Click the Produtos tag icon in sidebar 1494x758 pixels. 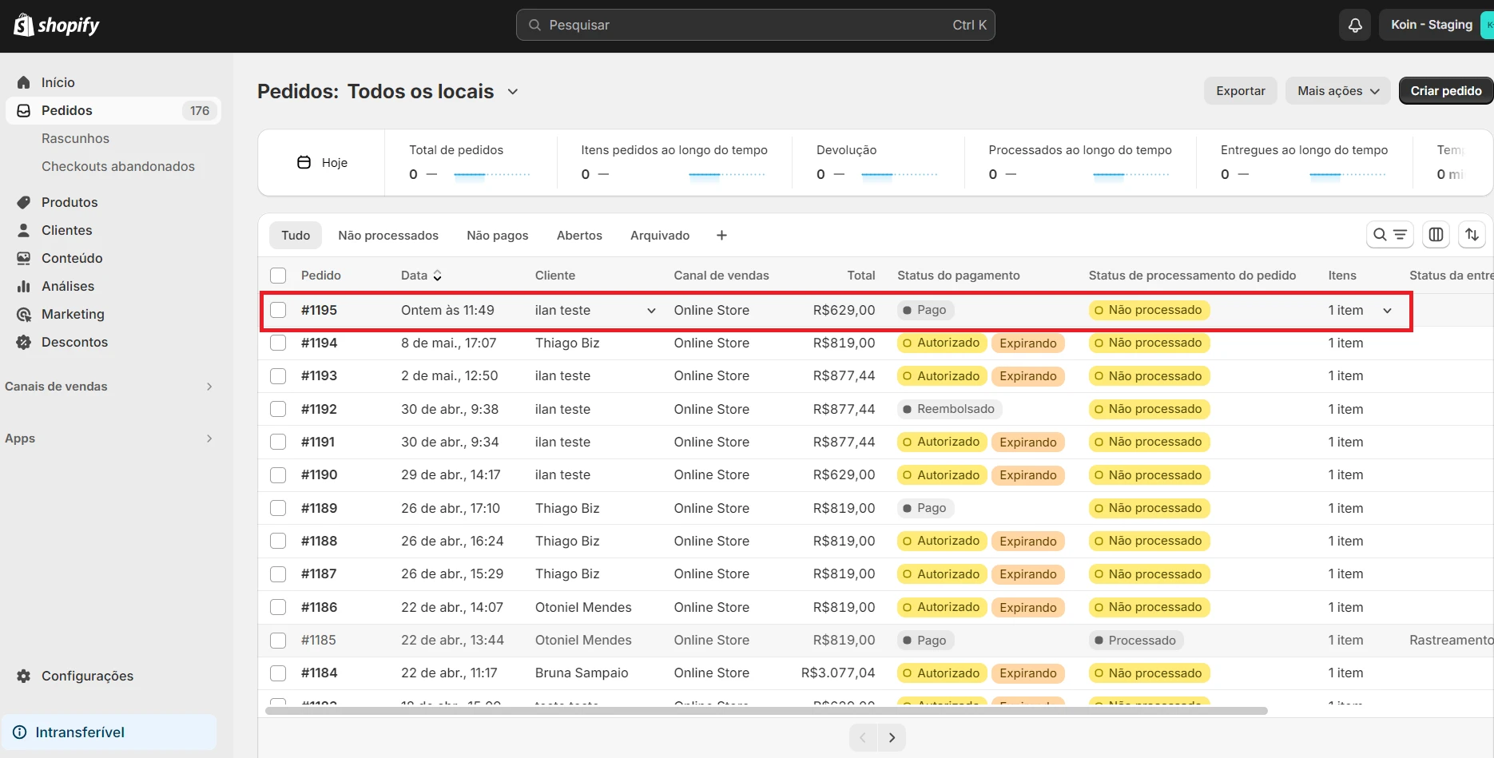click(x=24, y=202)
